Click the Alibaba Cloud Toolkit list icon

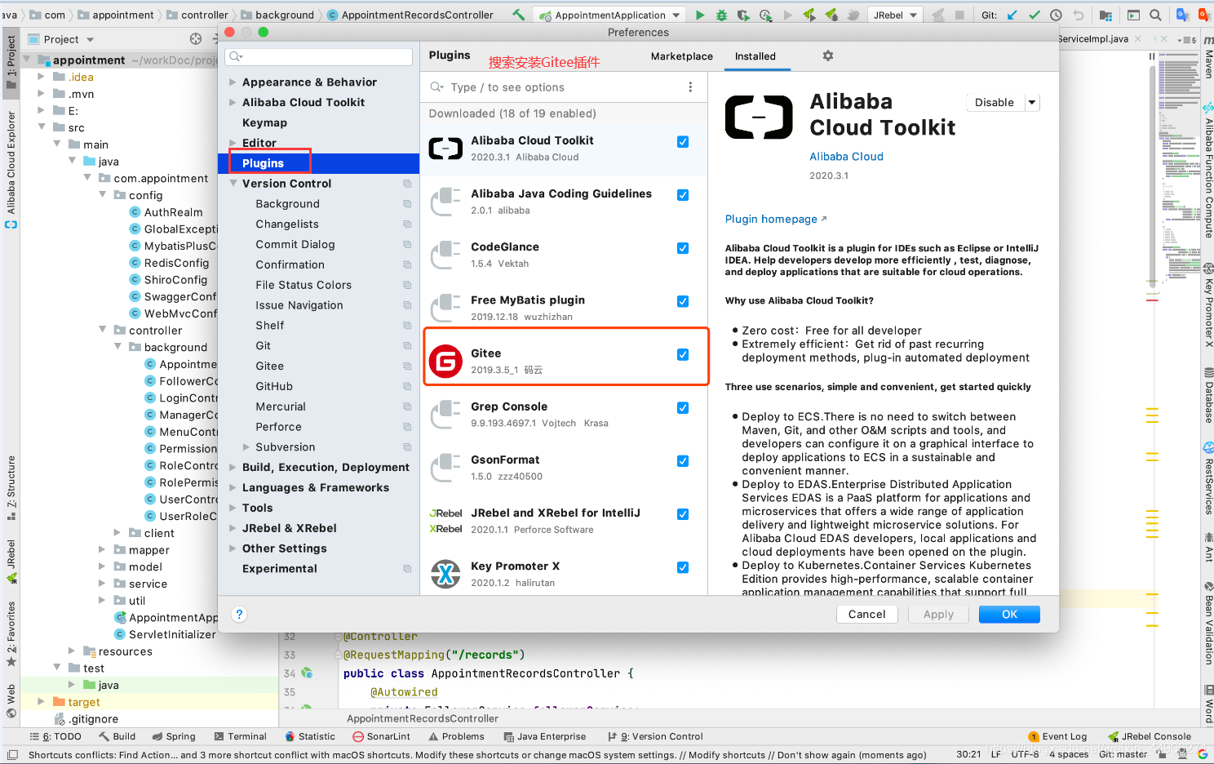446,149
